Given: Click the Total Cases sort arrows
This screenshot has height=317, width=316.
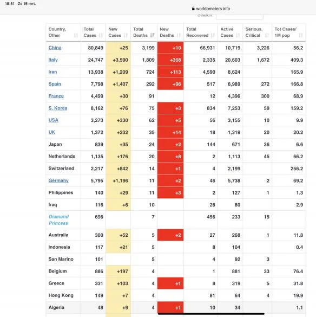Looking at the screenshot, I should [x=101, y=35].
